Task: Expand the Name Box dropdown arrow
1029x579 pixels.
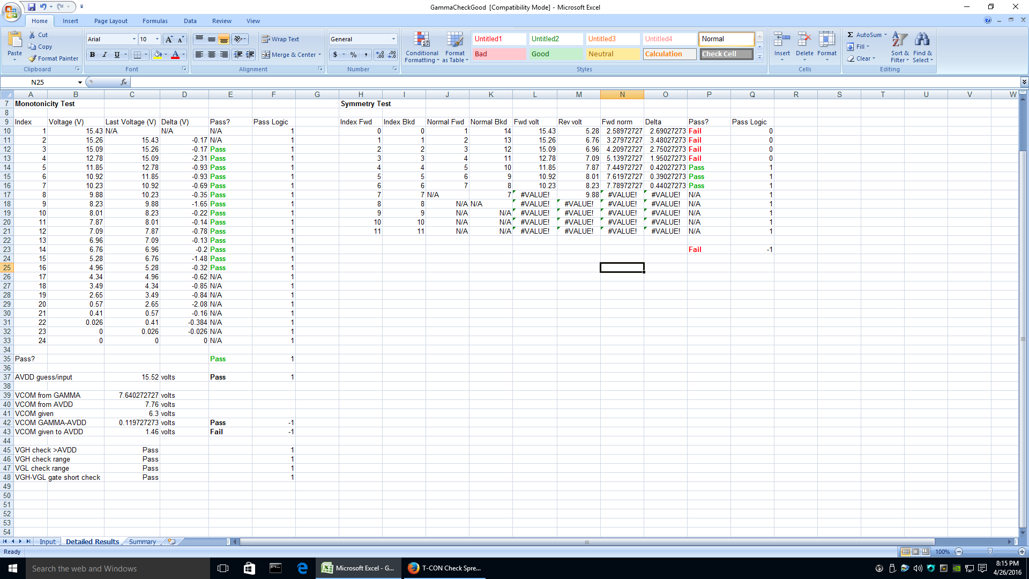Action: click(80, 82)
